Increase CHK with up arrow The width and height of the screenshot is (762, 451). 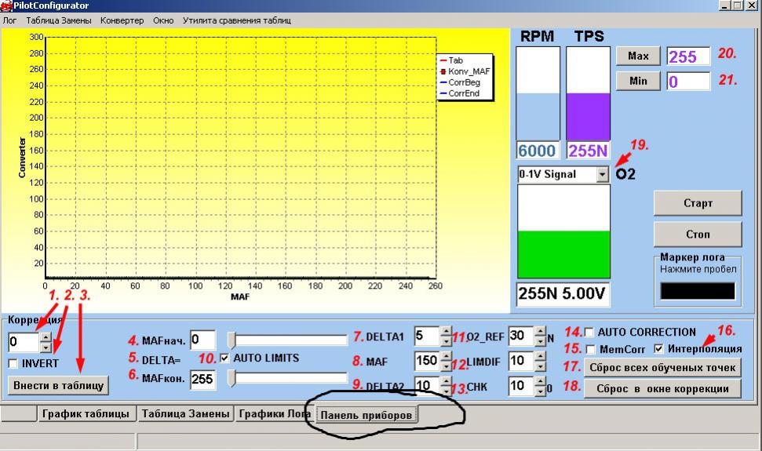(x=541, y=381)
